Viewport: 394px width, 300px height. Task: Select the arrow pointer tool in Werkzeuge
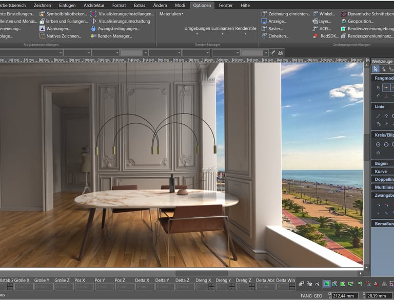[x=376, y=69]
